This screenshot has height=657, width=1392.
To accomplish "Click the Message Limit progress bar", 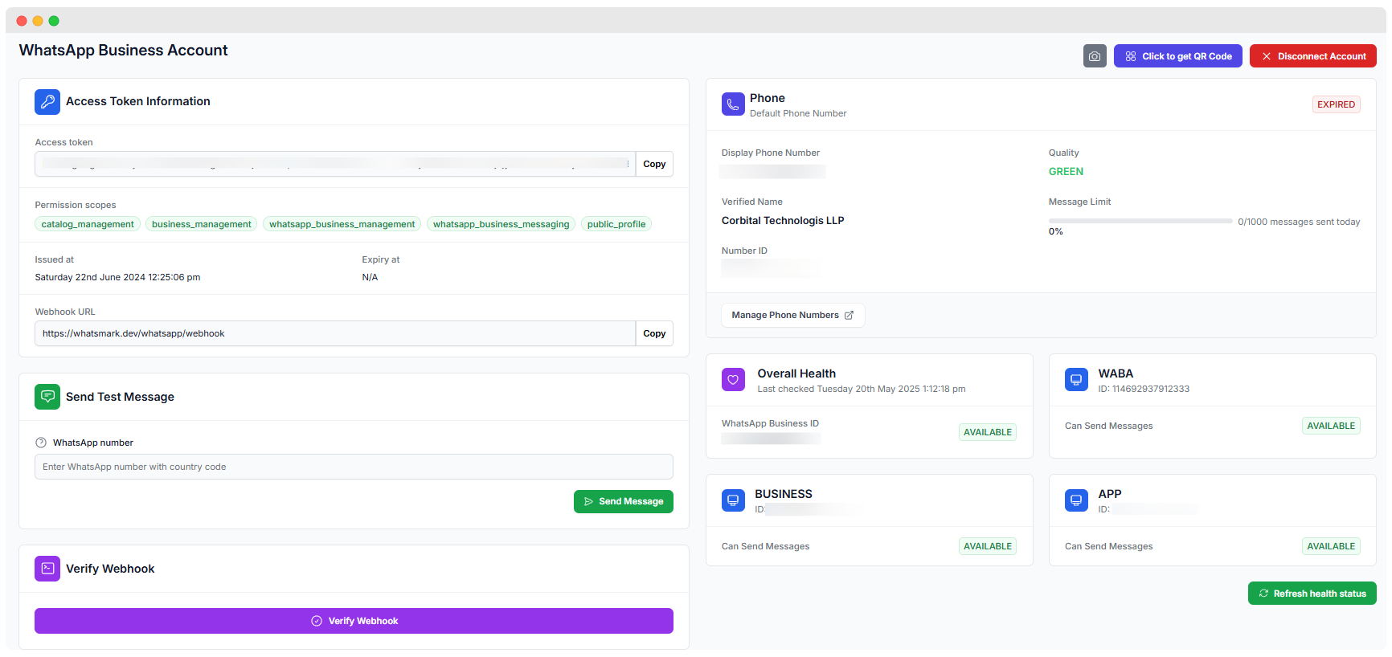I will [1140, 221].
